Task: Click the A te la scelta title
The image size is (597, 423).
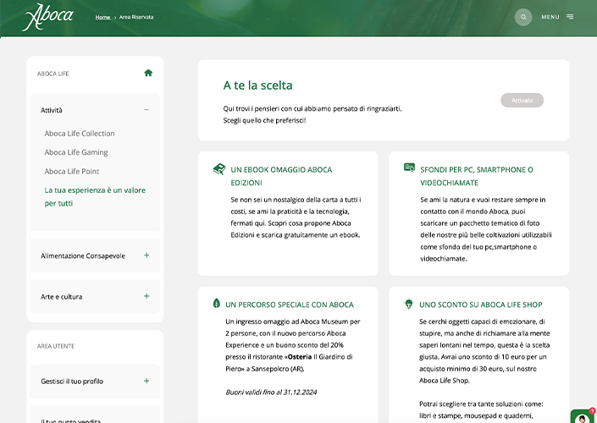Action: pyautogui.click(x=257, y=85)
